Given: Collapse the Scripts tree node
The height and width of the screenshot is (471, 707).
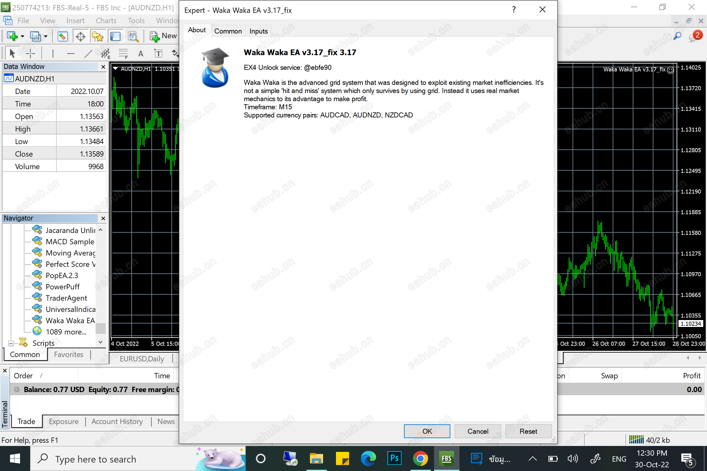Looking at the screenshot, I should [12, 343].
